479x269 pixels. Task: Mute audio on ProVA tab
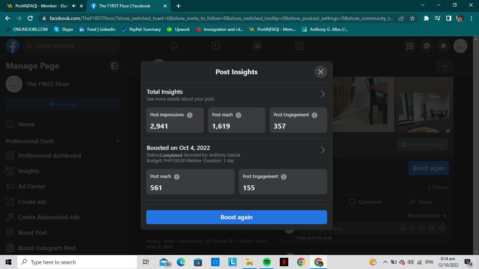74,6
